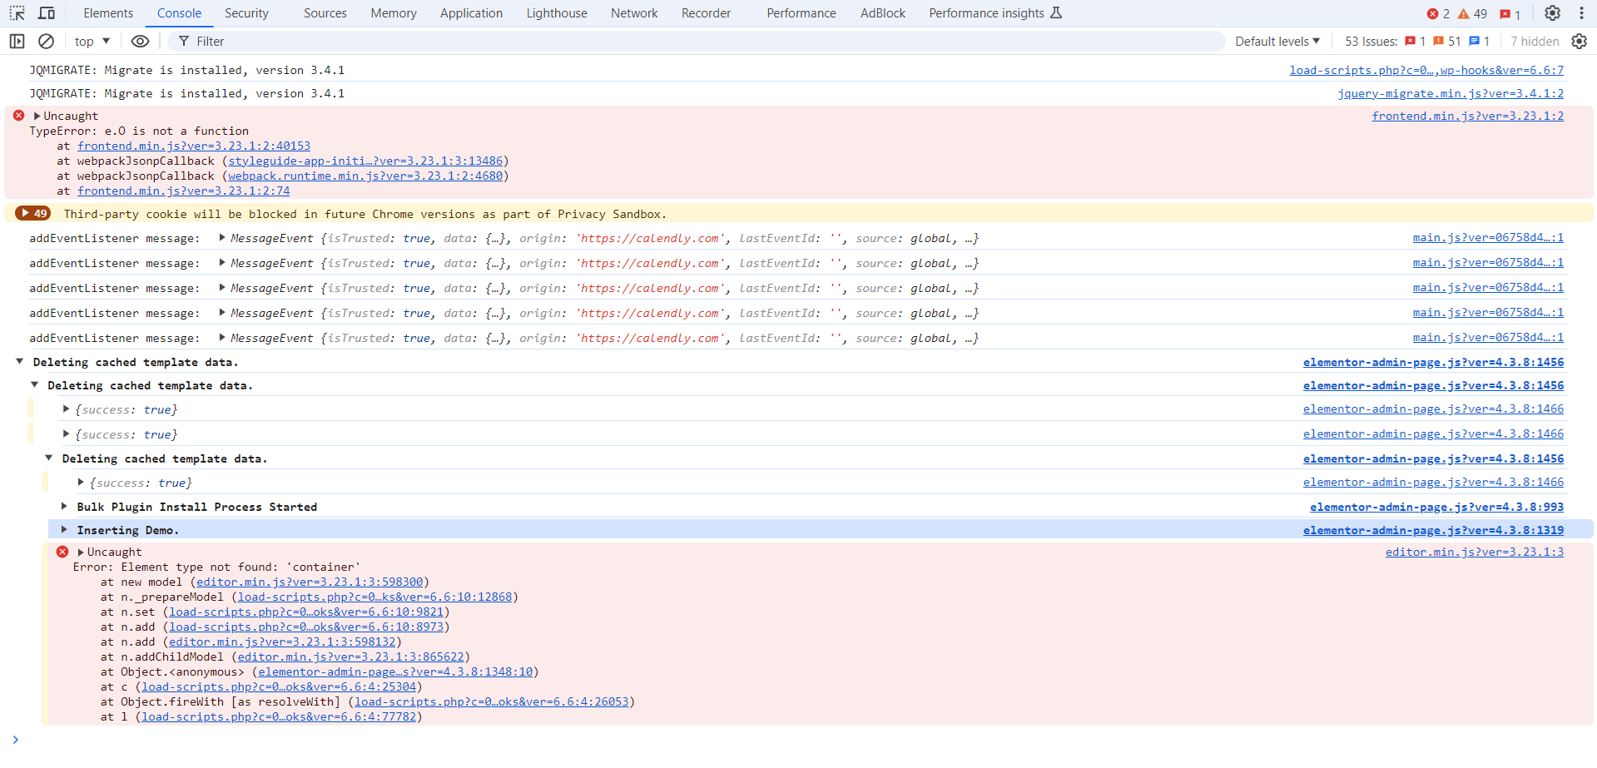
Task: Open the Recorder tab
Action: [x=706, y=13]
